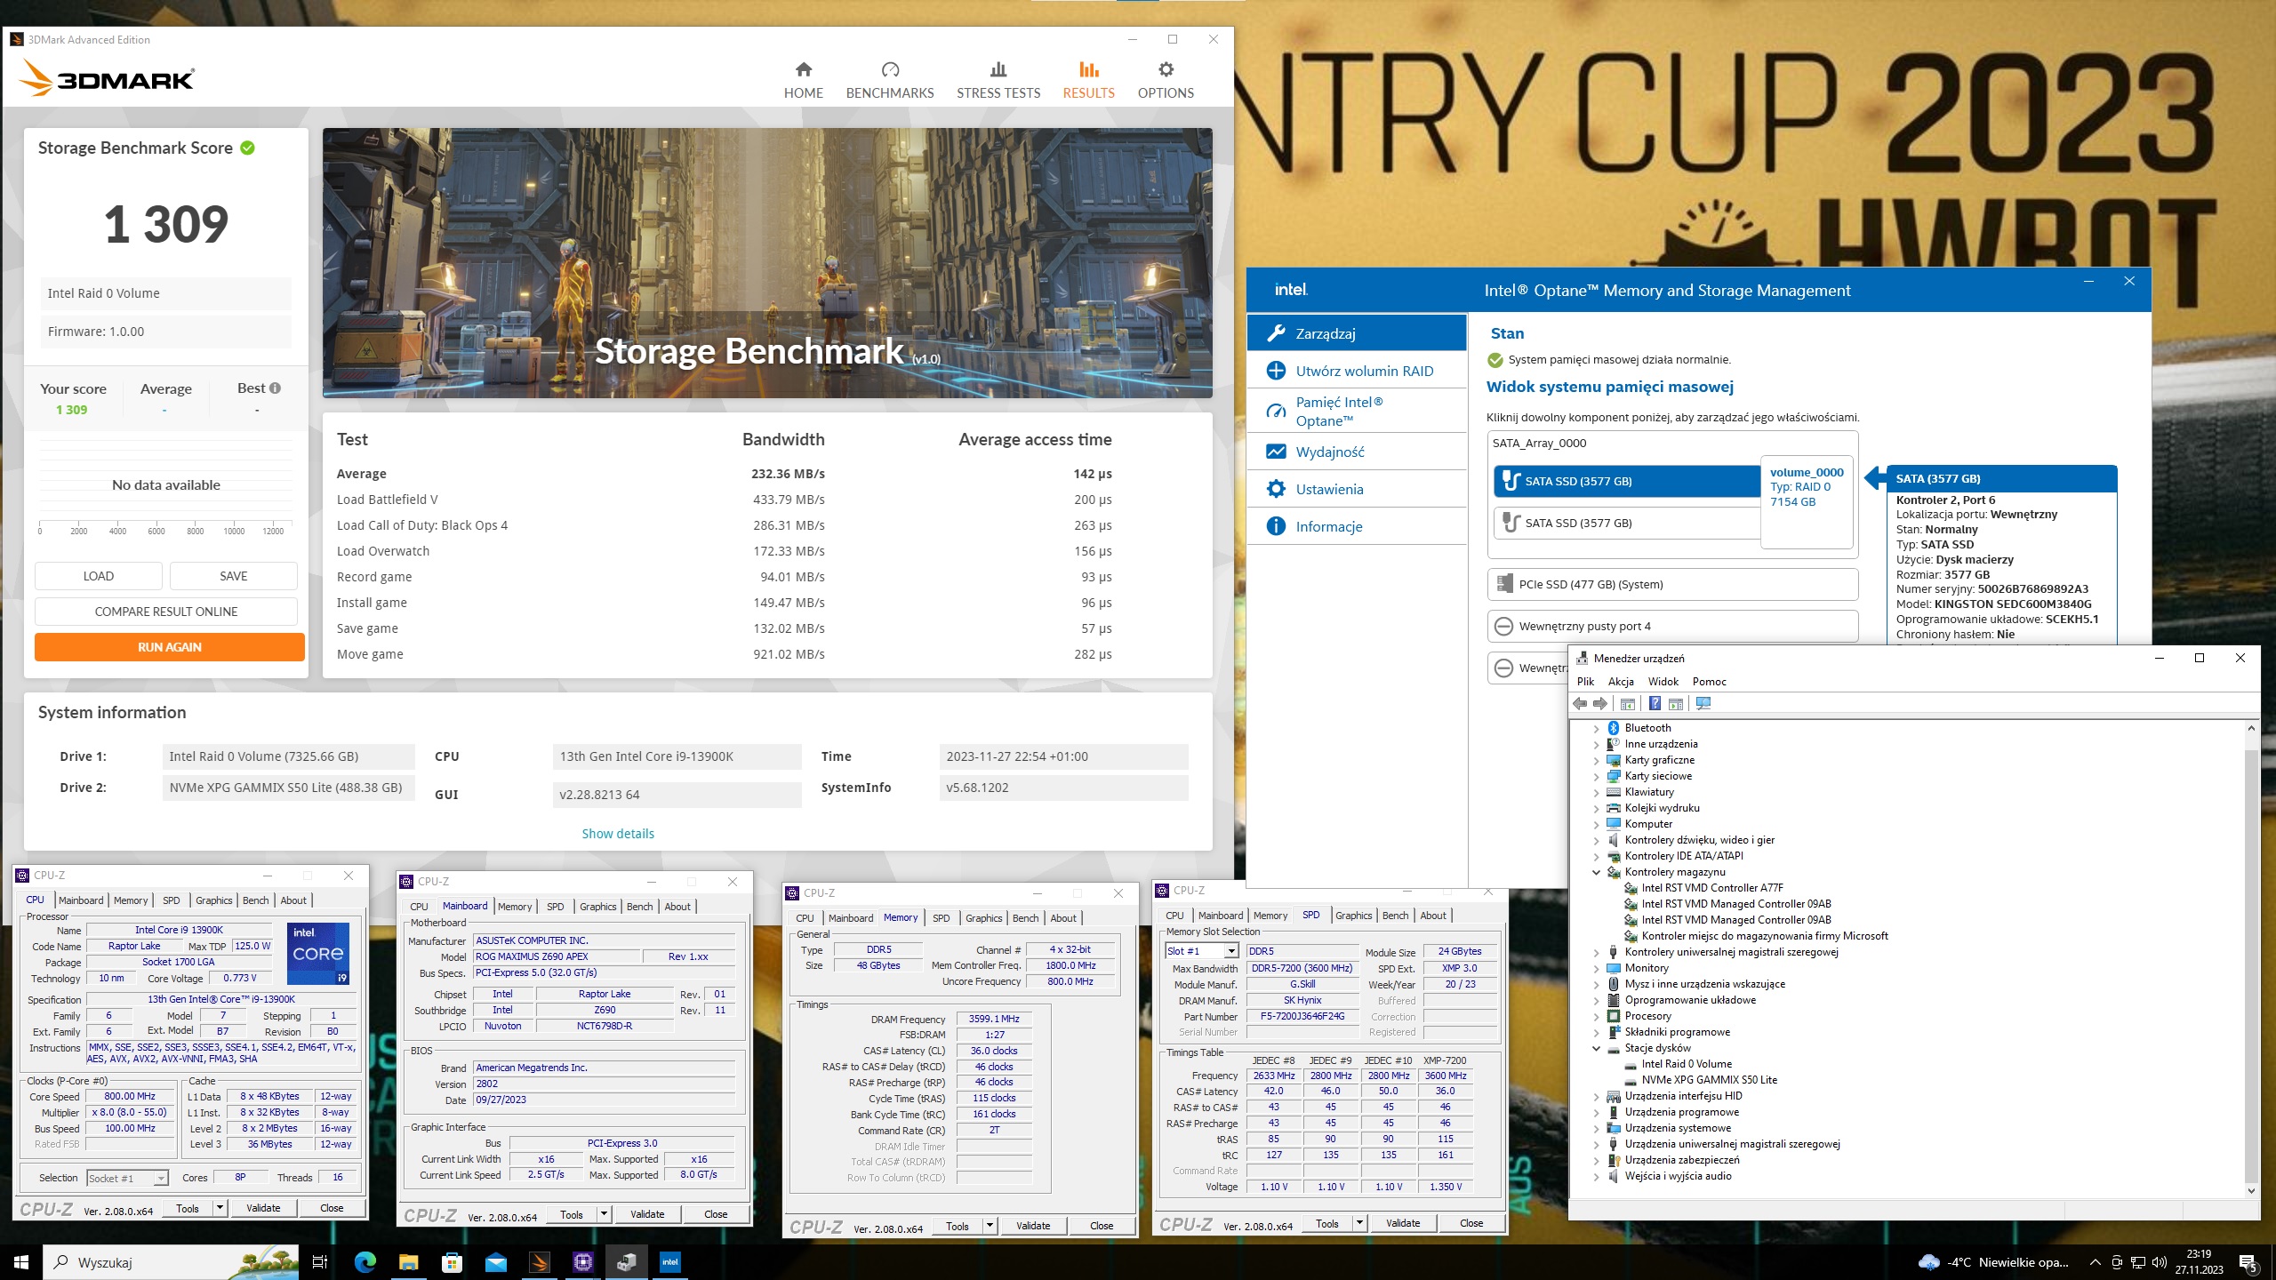Open Pamięć Intel Optane sidebar entry

coord(1356,412)
